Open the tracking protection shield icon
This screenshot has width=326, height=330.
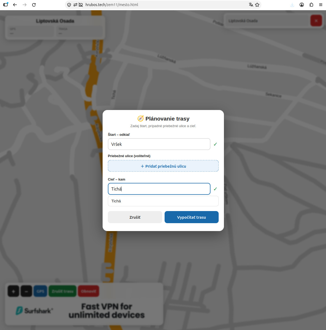[69, 5]
